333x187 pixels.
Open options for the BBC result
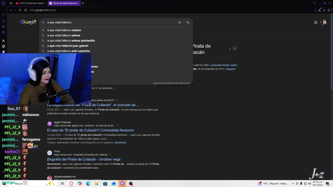(x=117, y=100)
